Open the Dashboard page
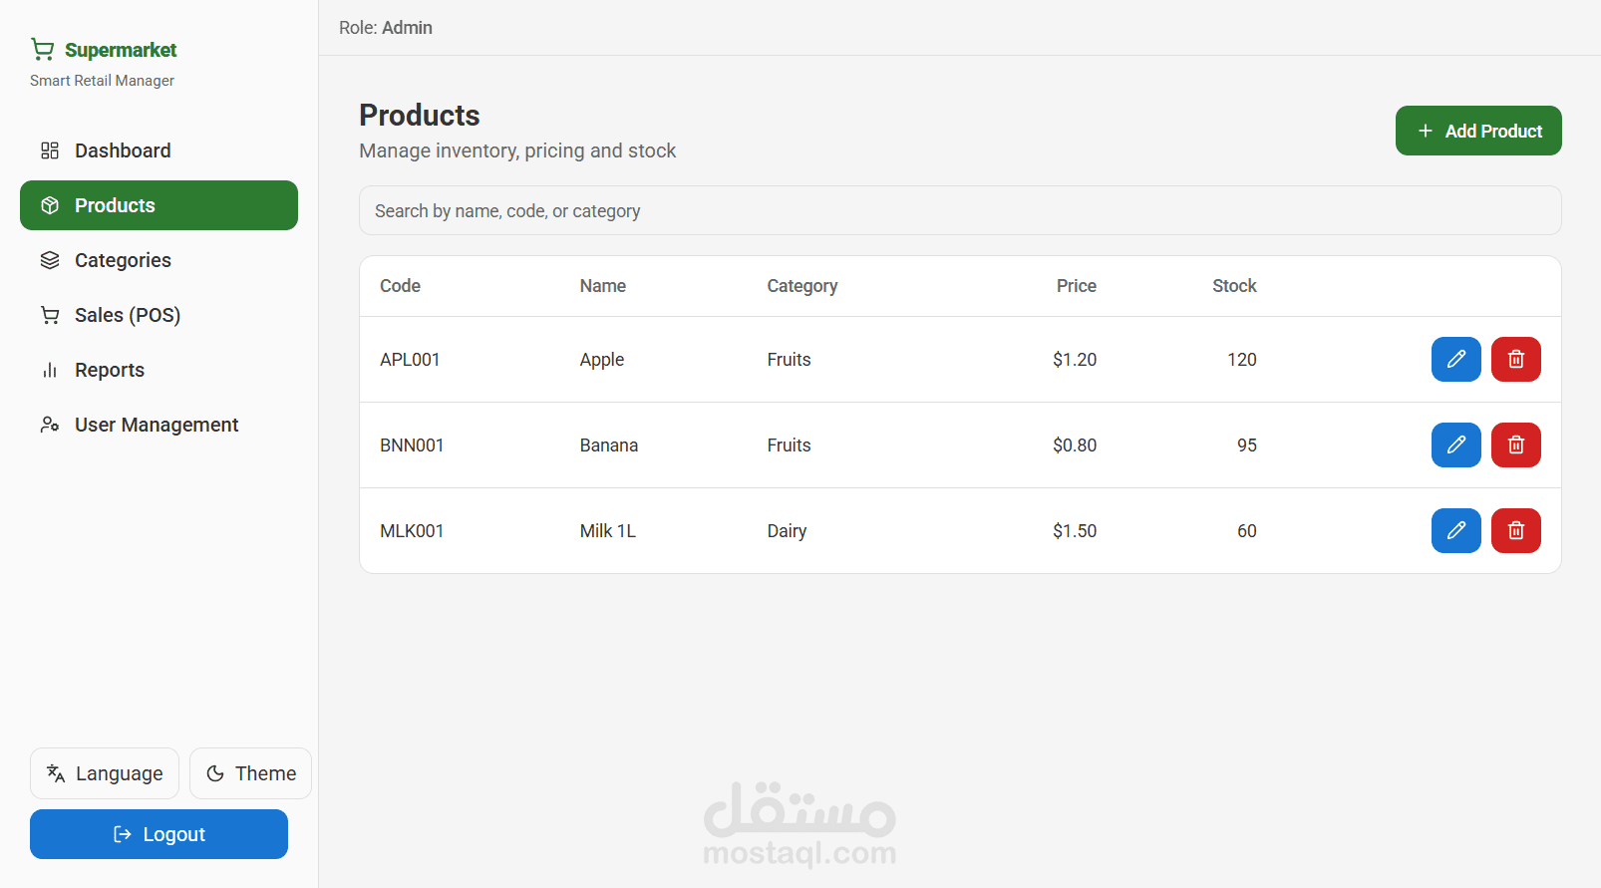This screenshot has height=888, width=1601. tap(123, 150)
